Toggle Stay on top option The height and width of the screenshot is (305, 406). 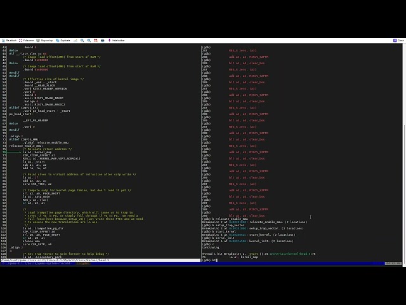pyautogui.click(x=44, y=41)
